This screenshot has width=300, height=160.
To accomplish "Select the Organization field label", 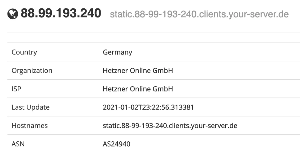I will pyautogui.click(x=32, y=71).
